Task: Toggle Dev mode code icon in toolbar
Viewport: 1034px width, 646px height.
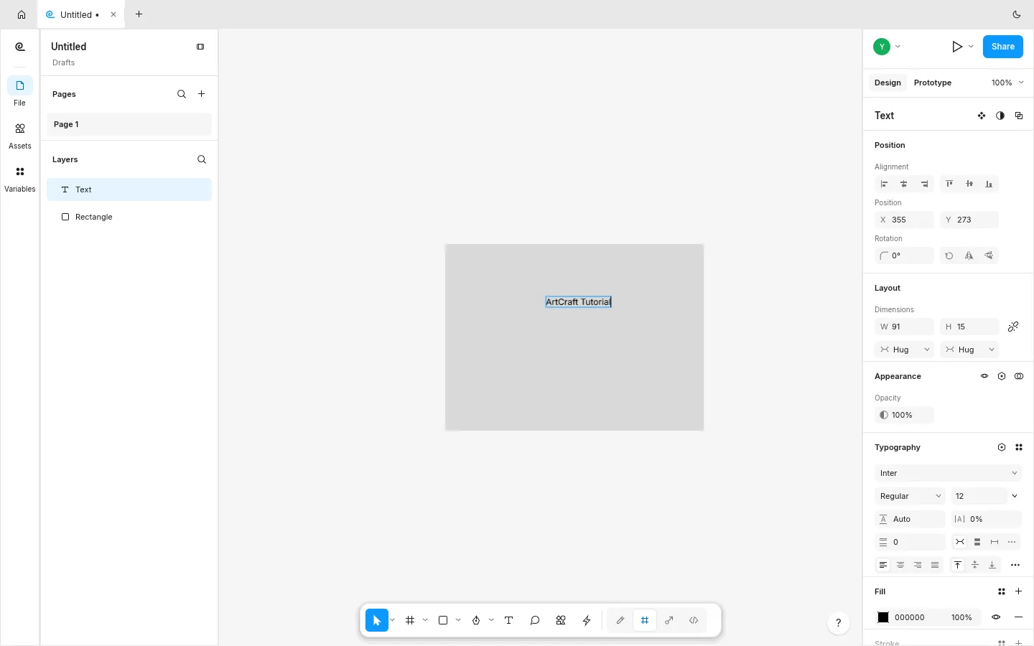Action: 694,620
